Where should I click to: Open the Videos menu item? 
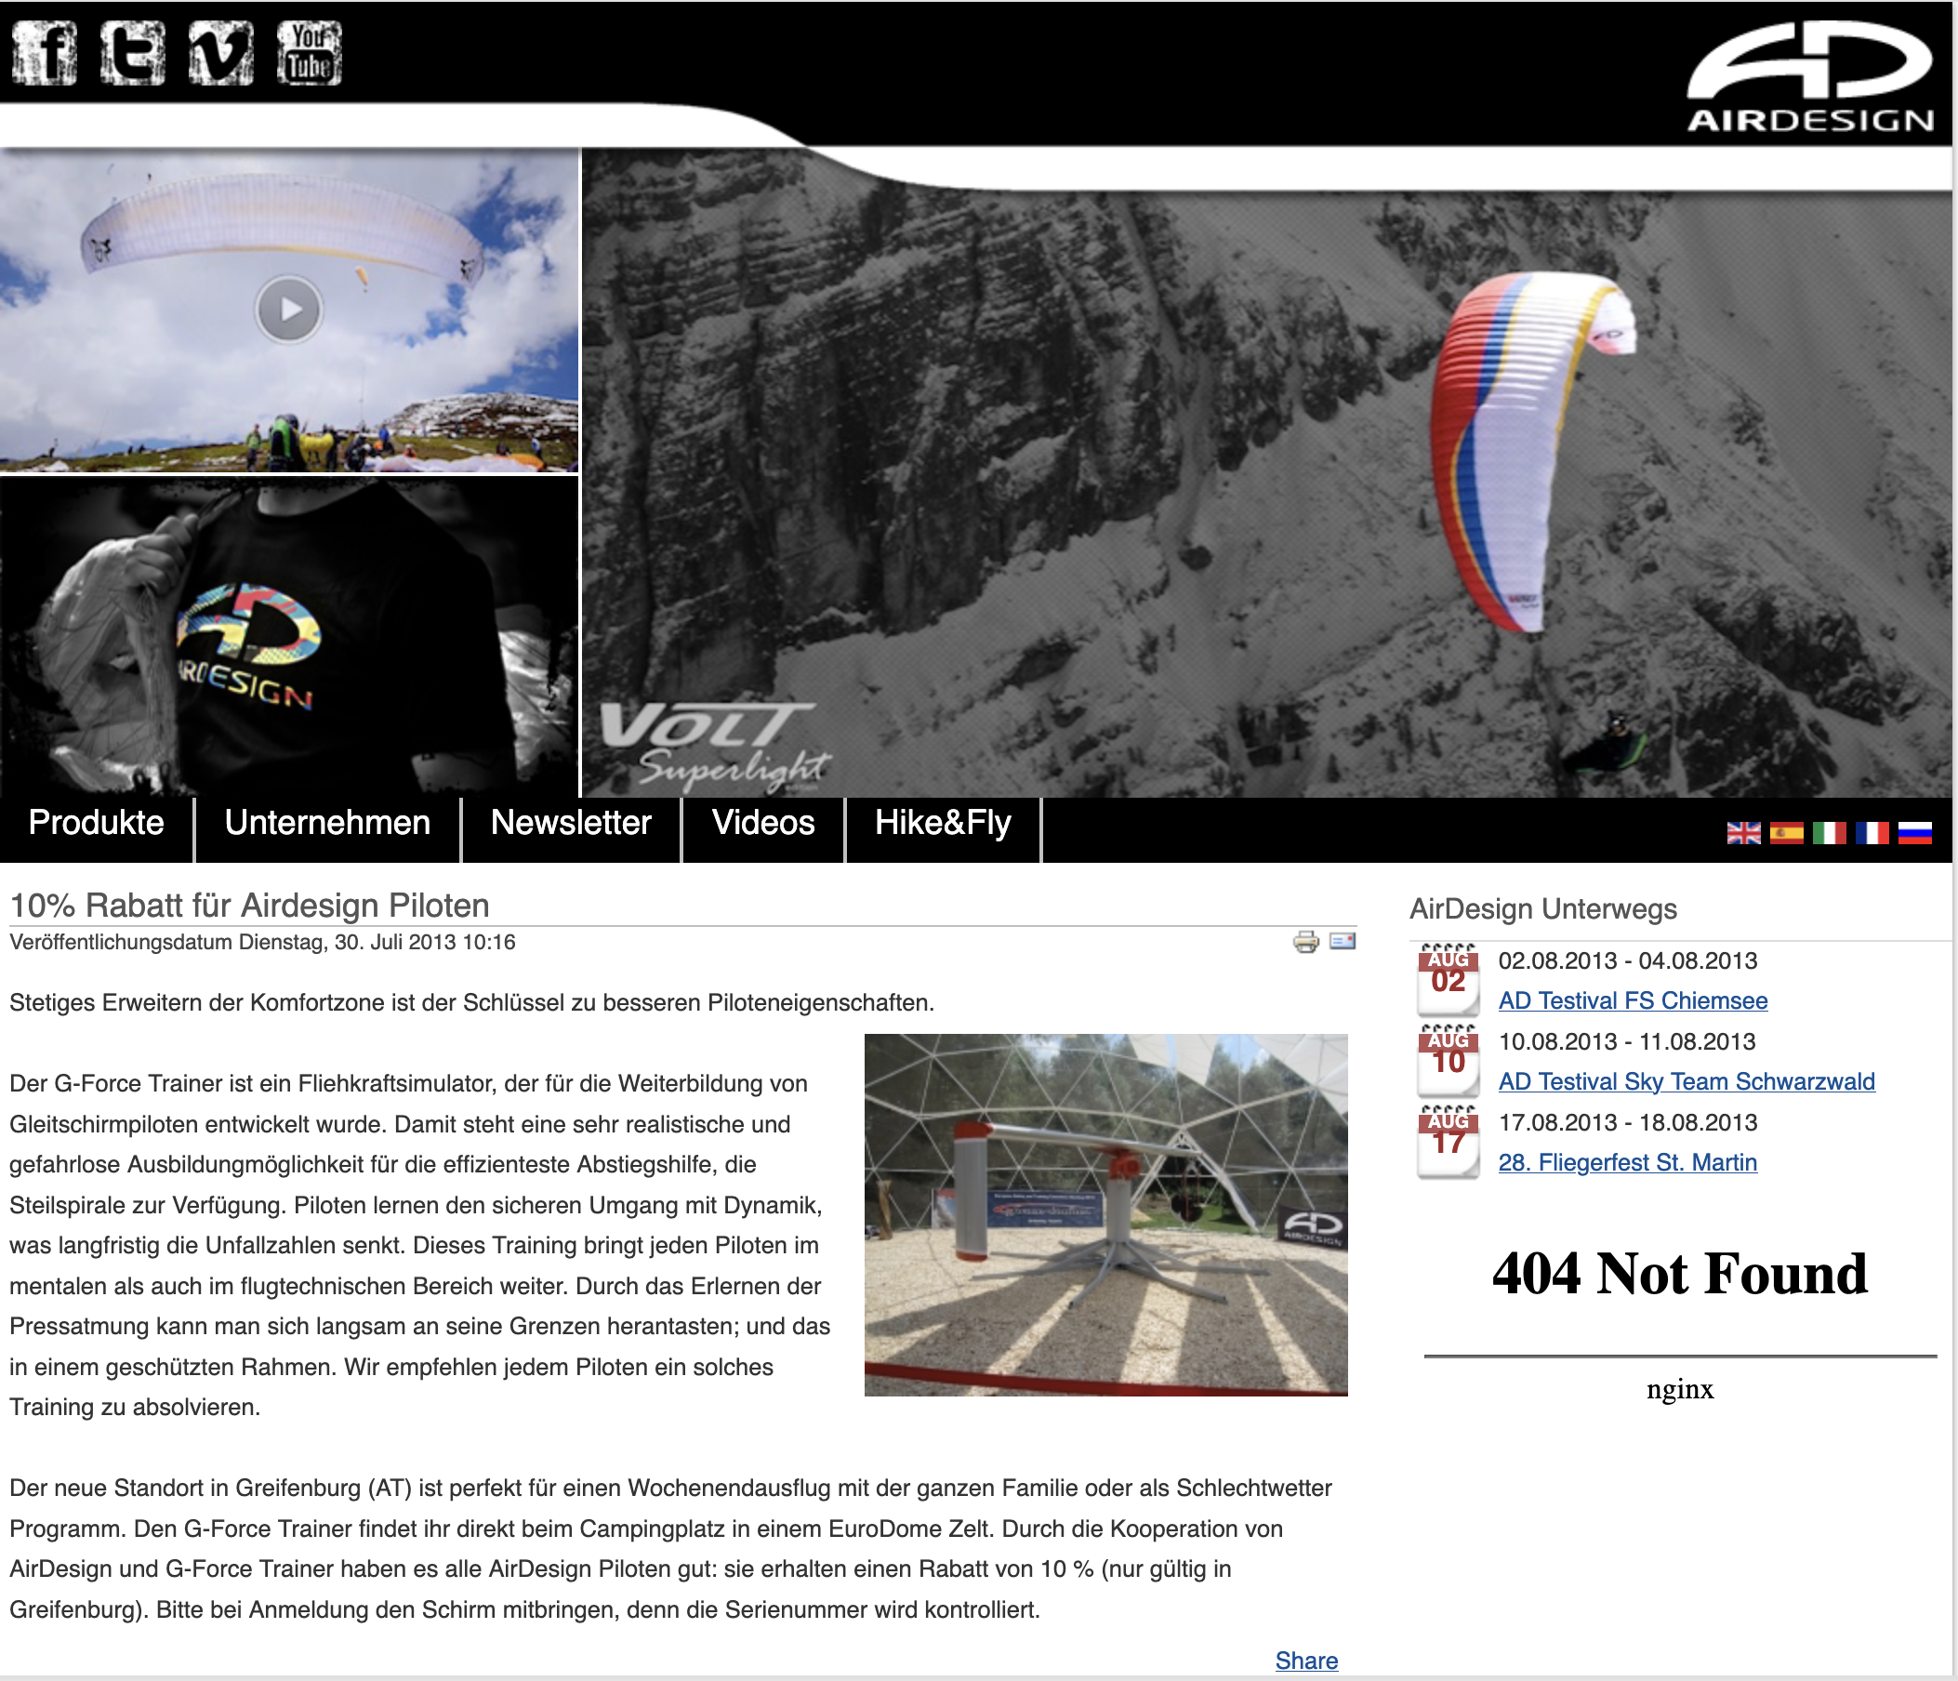[x=763, y=823]
